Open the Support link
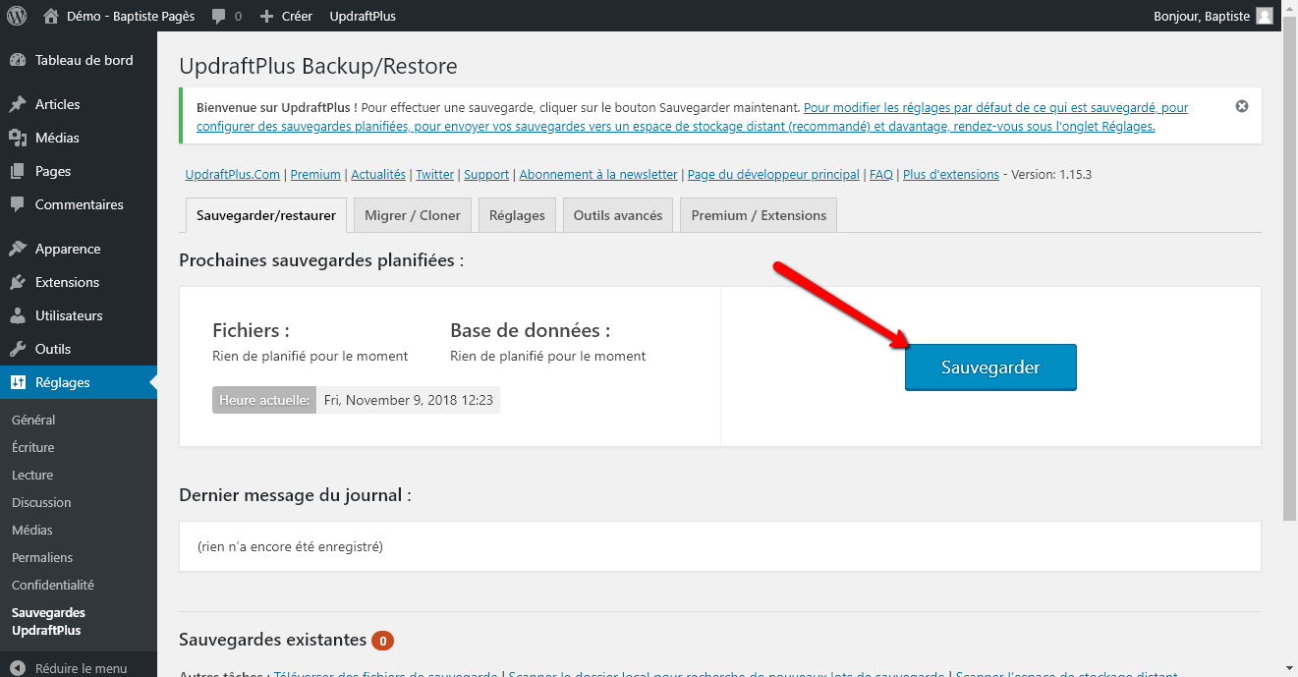The height and width of the screenshot is (677, 1298). (x=486, y=174)
